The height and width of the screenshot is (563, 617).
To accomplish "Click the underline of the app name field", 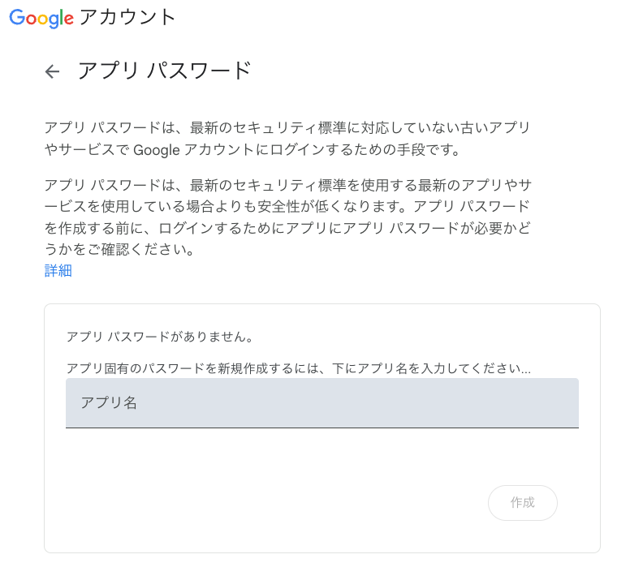I will point(321,427).
